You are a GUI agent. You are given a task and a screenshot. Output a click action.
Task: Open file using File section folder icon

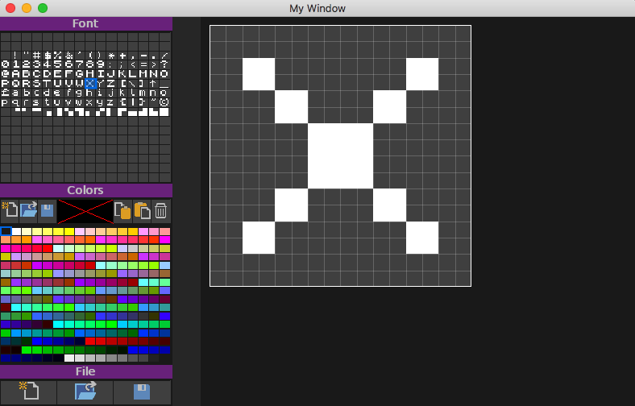pyautogui.click(x=85, y=392)
